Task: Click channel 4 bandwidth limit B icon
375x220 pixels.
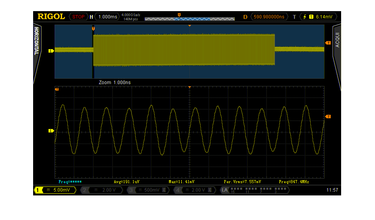Action: click(210, 190)
